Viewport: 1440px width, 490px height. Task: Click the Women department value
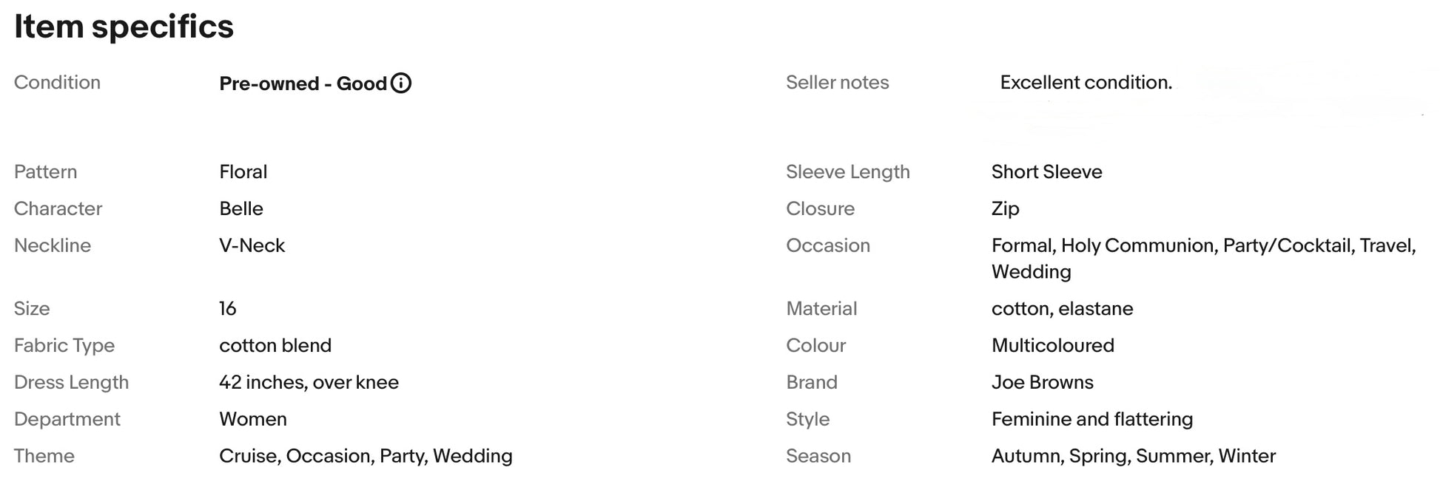(252, 419)
